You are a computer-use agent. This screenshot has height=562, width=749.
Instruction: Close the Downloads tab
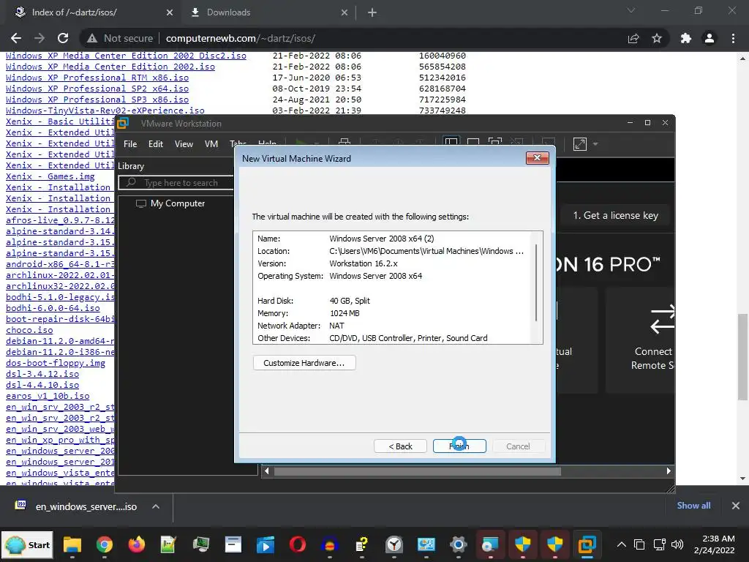click(x=345, y=12)
